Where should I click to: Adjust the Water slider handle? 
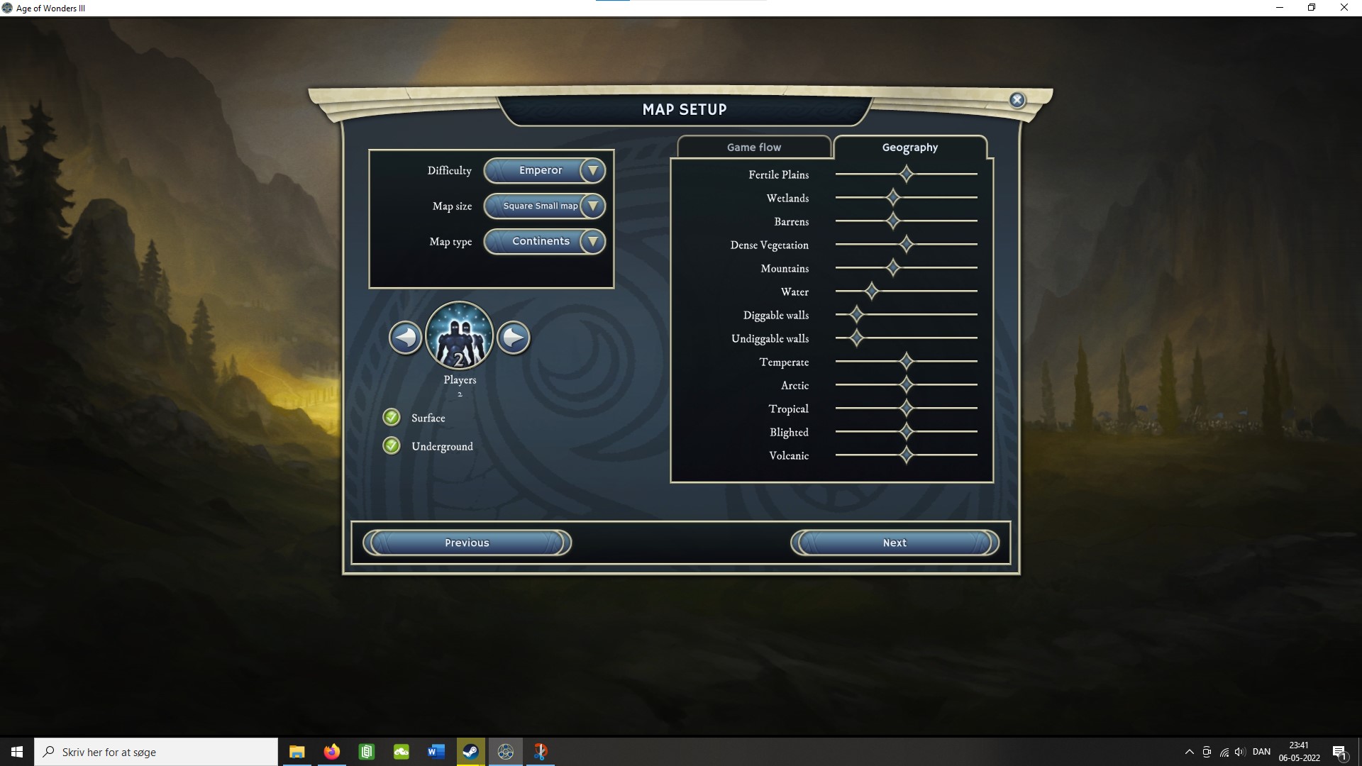coord(871,291)
